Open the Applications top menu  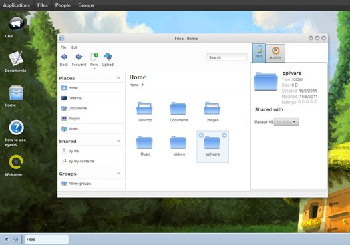pos(17,5)
